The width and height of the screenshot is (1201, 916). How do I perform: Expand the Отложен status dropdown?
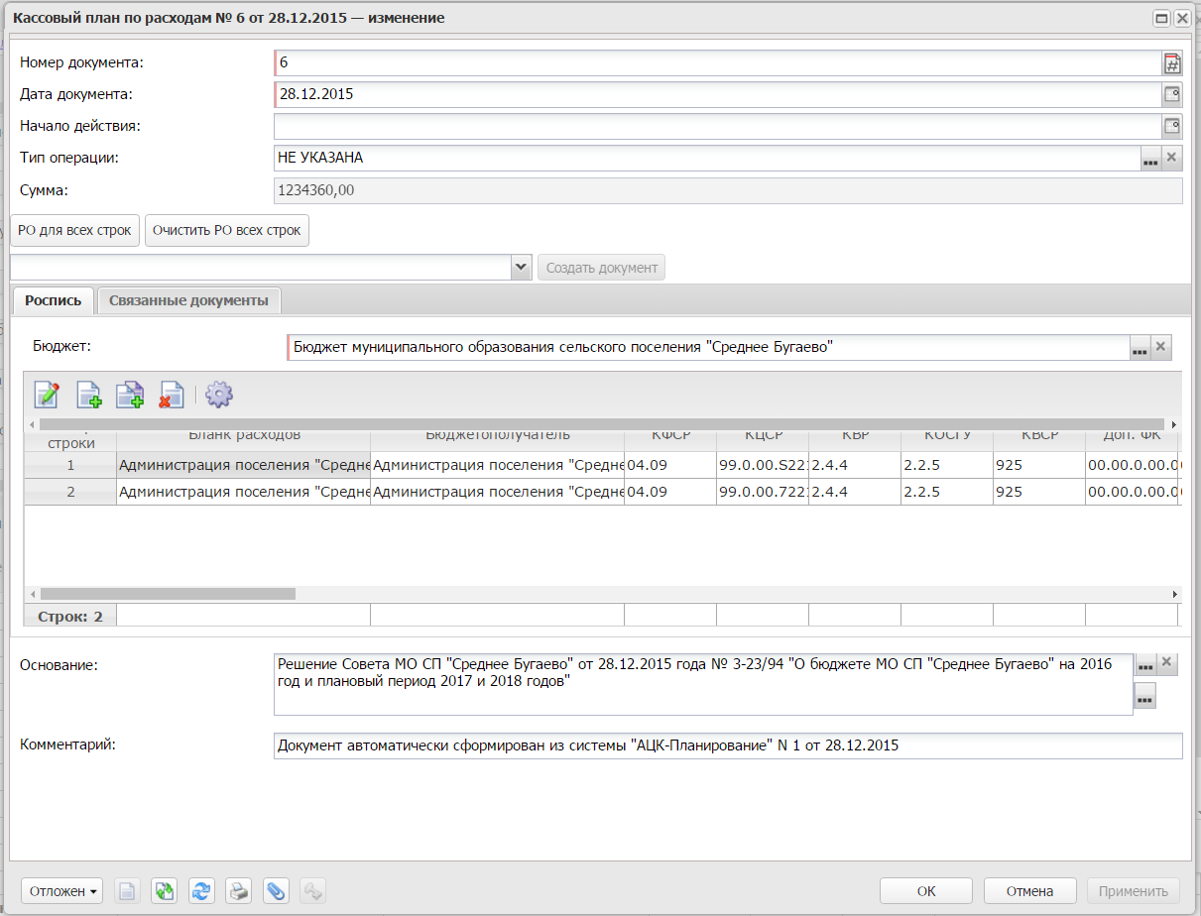[63, 891]
